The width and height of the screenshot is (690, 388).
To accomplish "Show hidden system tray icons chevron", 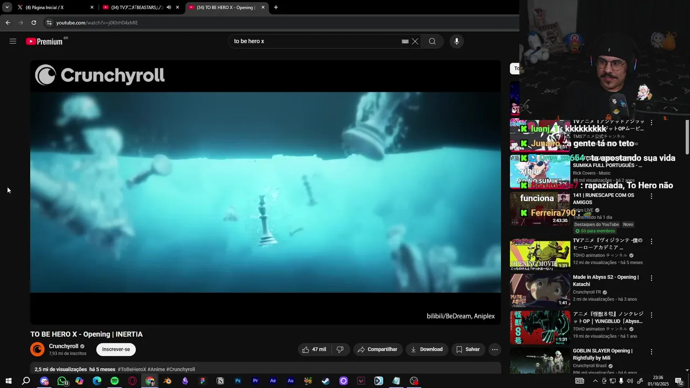I will [x=595, y=381].
